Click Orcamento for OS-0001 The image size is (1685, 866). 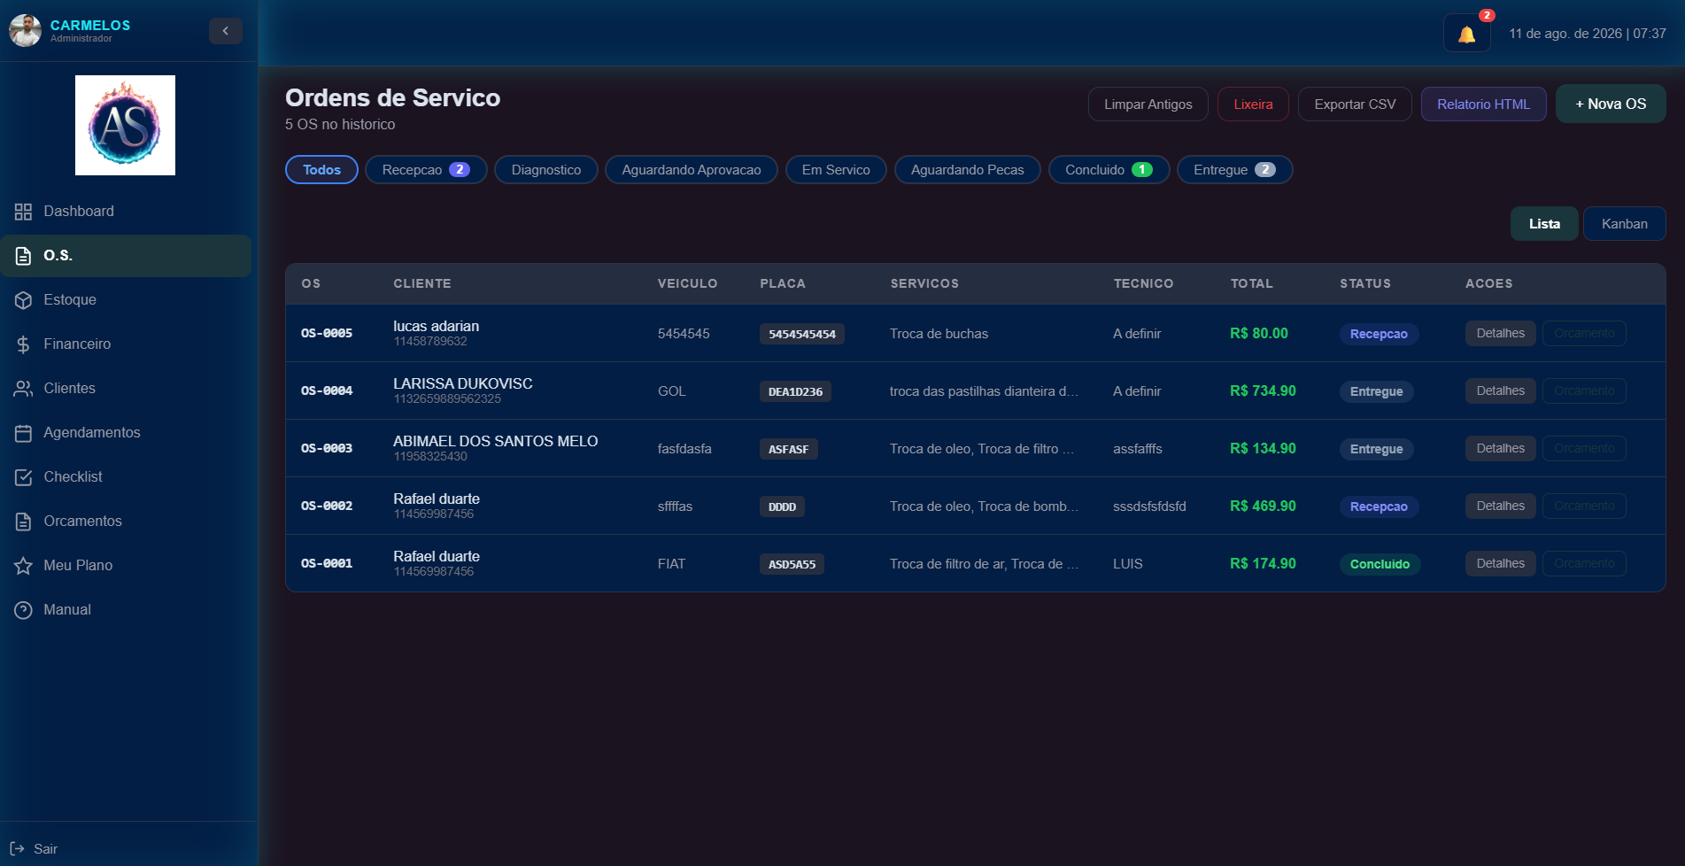click(1584, 564)
